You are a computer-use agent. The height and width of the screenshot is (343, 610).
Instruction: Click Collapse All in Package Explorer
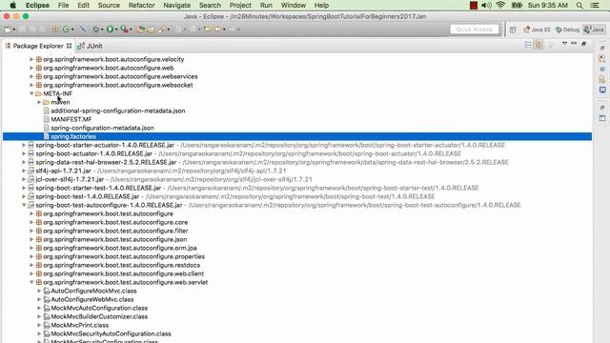pos(528,45)
